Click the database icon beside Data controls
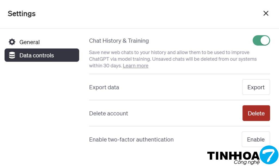Screen dimensions: 279x167 (12, 55)
